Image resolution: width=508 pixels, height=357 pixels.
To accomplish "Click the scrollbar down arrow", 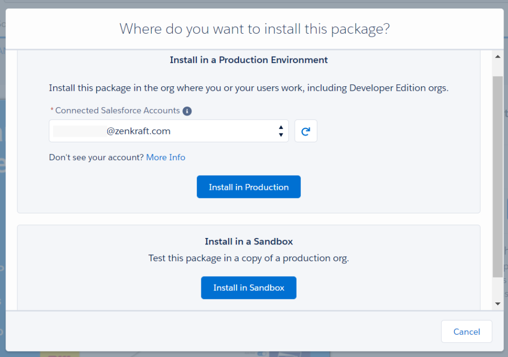I will pyautogui.click(x=498, y=303).
